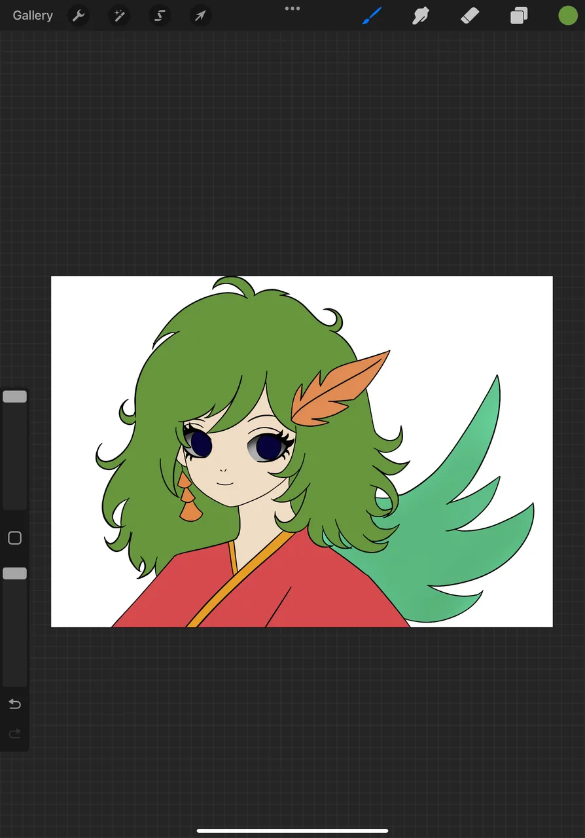Click the brush opacity slider handle

[x=14, y=574]
